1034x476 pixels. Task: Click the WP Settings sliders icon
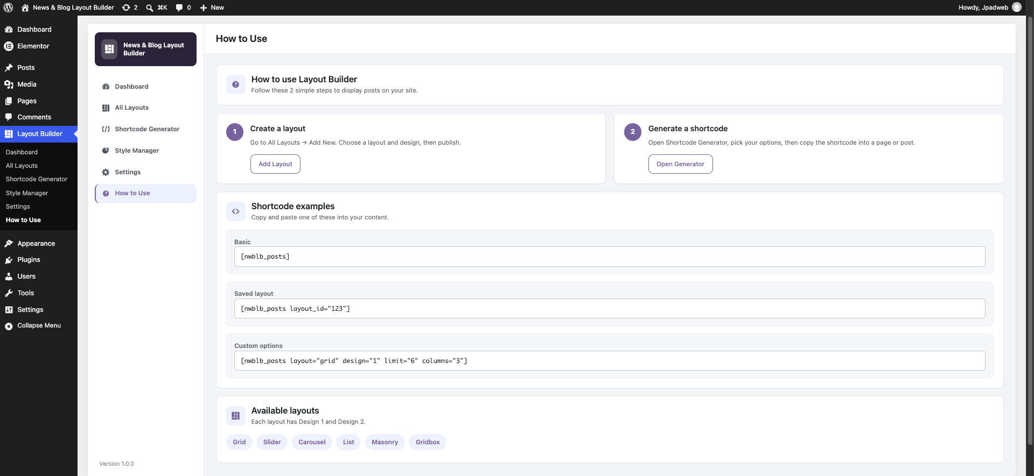pos(9,310)
